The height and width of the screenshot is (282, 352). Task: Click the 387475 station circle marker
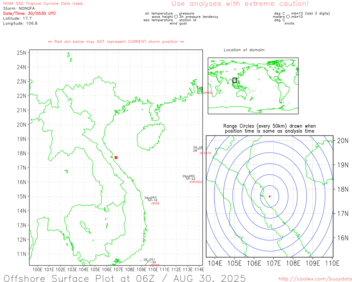(x=198, y=149)
